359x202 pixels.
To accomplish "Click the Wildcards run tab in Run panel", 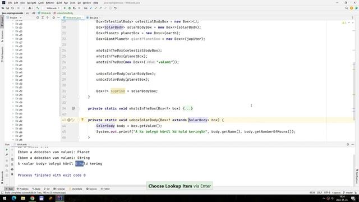I will tap(21, 145).
